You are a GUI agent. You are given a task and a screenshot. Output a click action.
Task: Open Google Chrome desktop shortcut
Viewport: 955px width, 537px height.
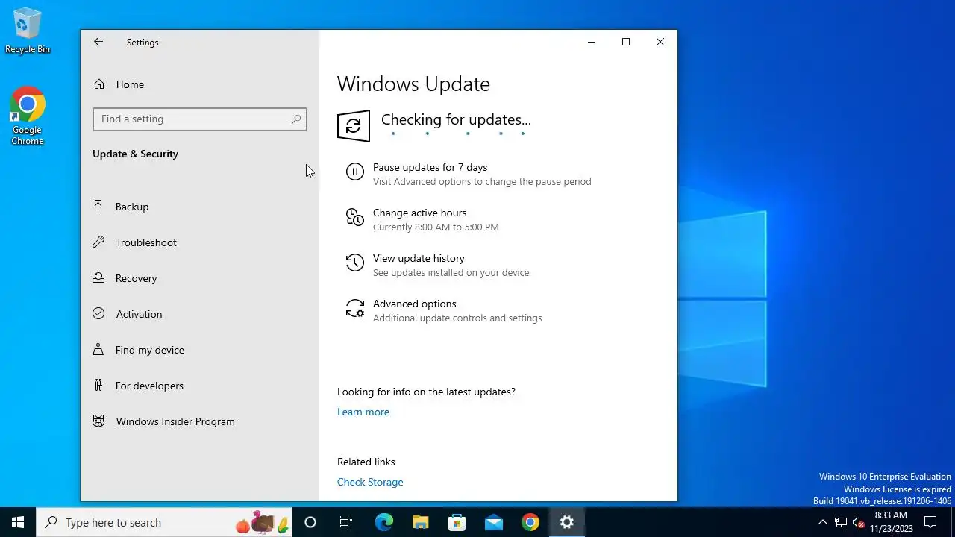coord(28,116)
